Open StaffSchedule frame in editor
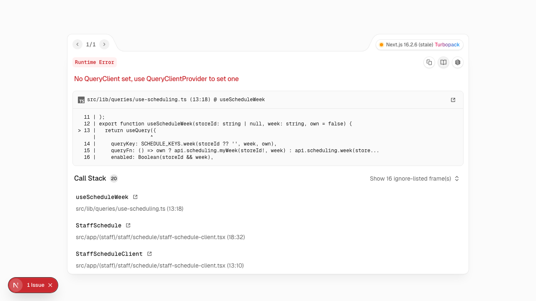This screenshot has height=301, width=536. point(128,225)
